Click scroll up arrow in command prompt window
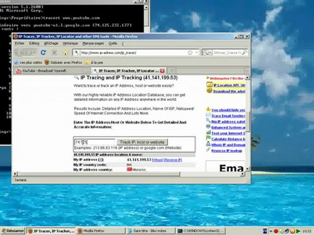Viewport: 314px width, 235px height. click(x=146, y=7)
